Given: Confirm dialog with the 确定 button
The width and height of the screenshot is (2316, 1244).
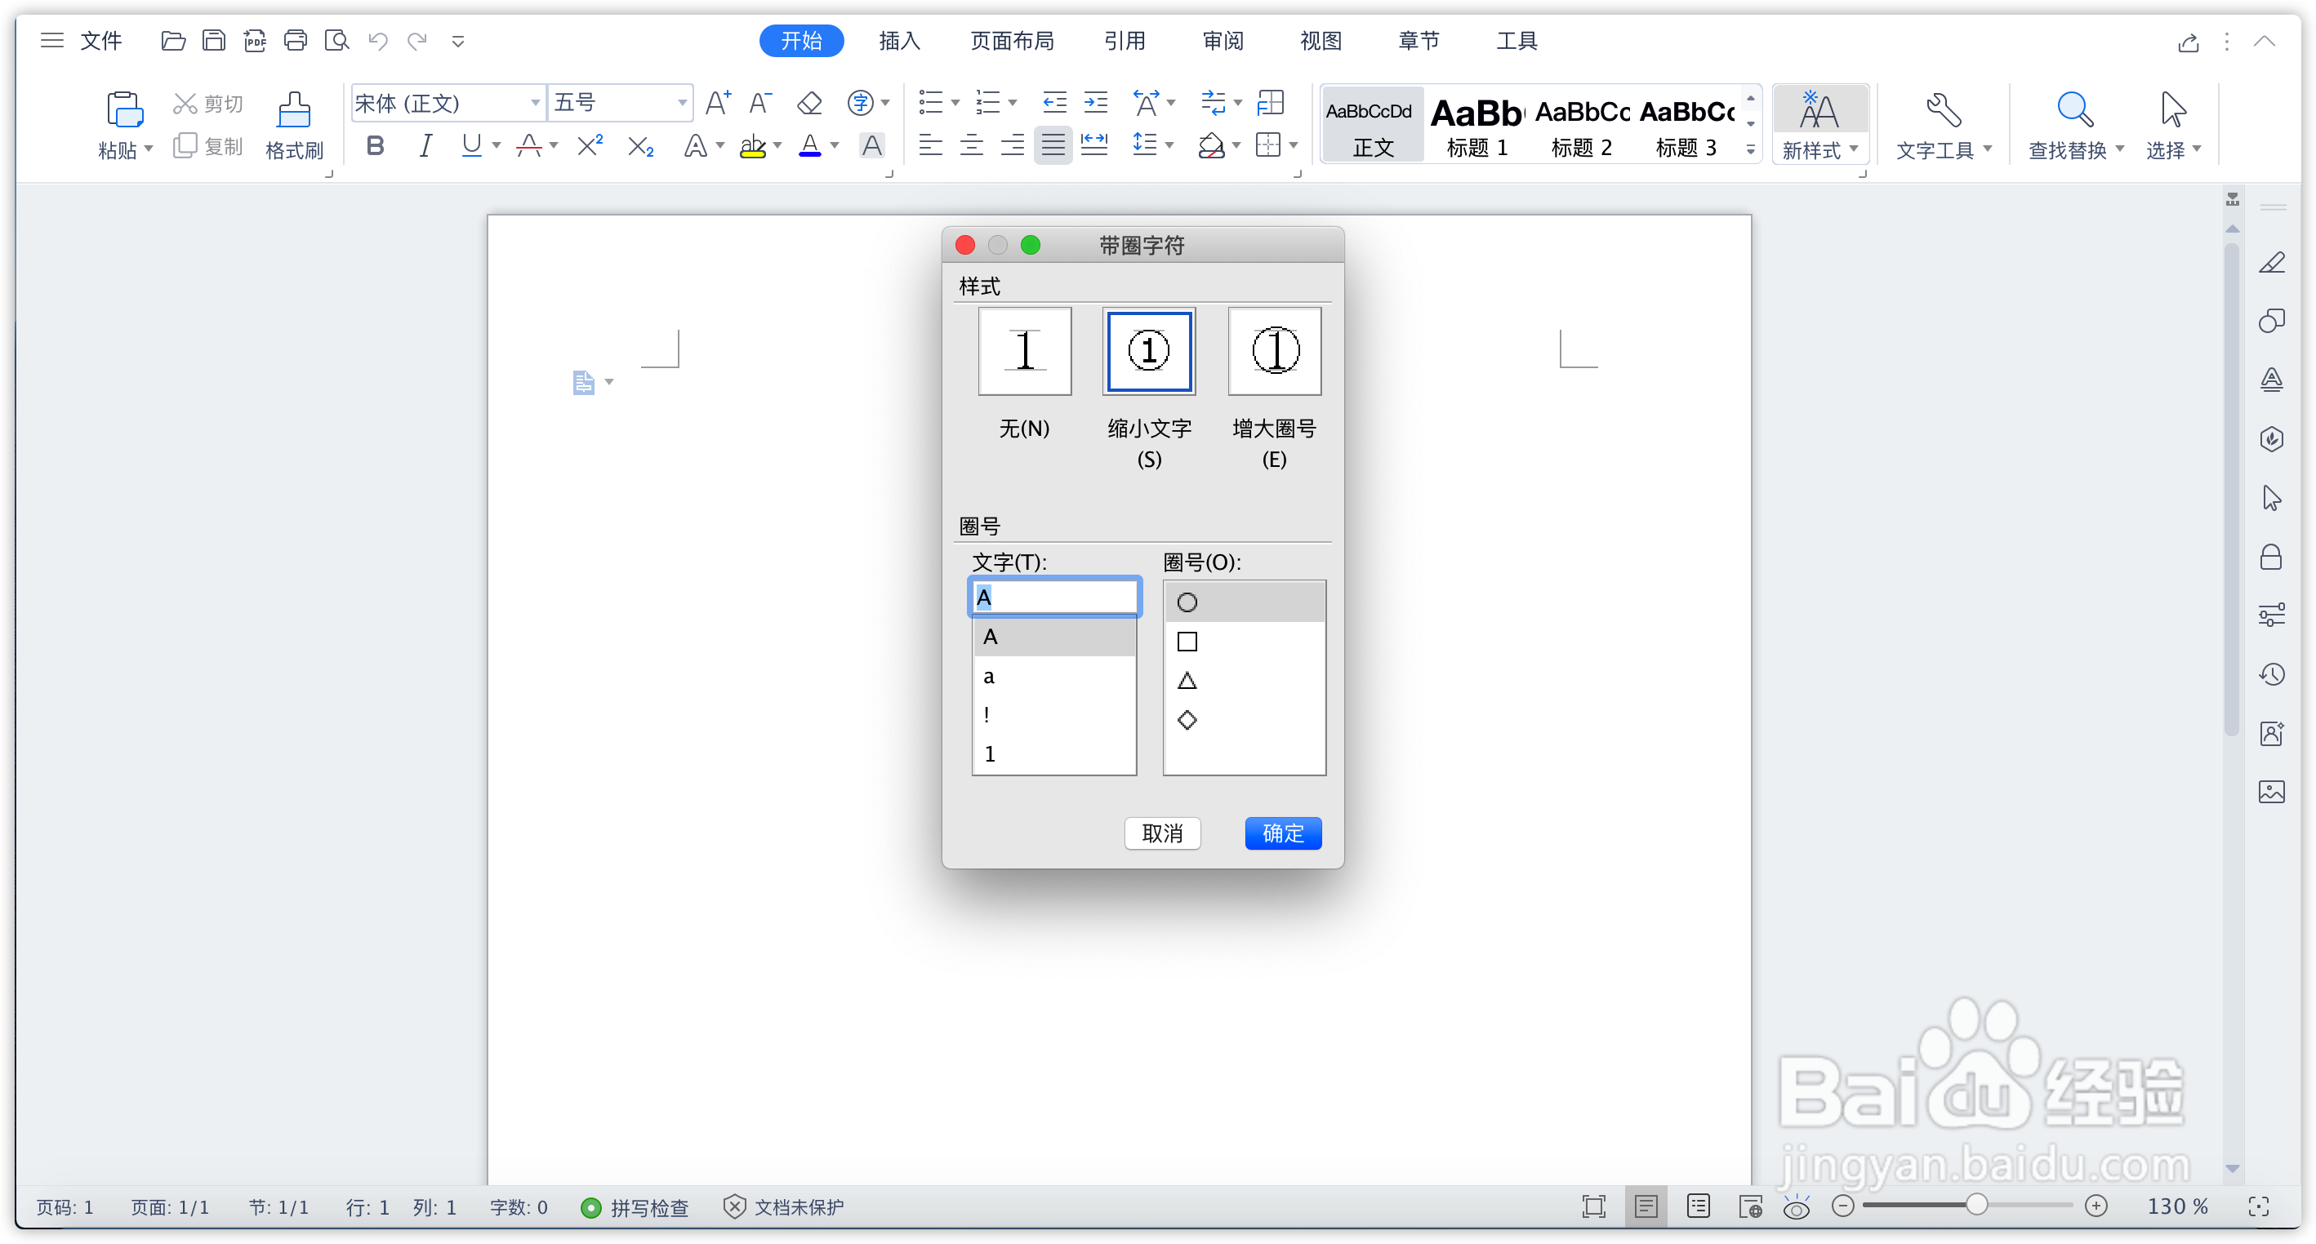Looking at the screenshot, I should tap(1282, 833).
